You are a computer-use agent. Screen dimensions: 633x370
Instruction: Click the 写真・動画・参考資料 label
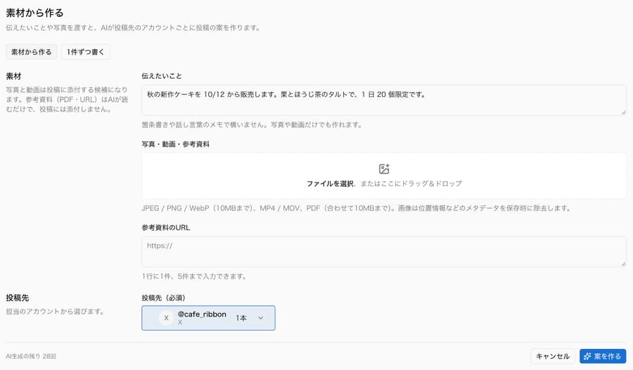pos(176,144)
